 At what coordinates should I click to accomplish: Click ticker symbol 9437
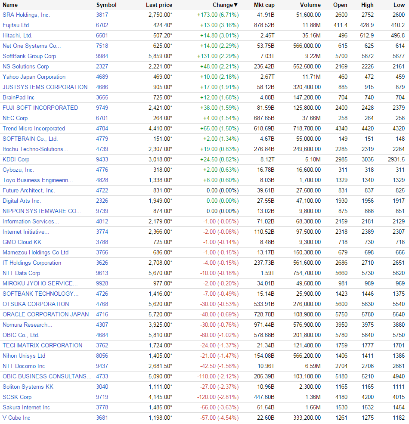point(102,366)
